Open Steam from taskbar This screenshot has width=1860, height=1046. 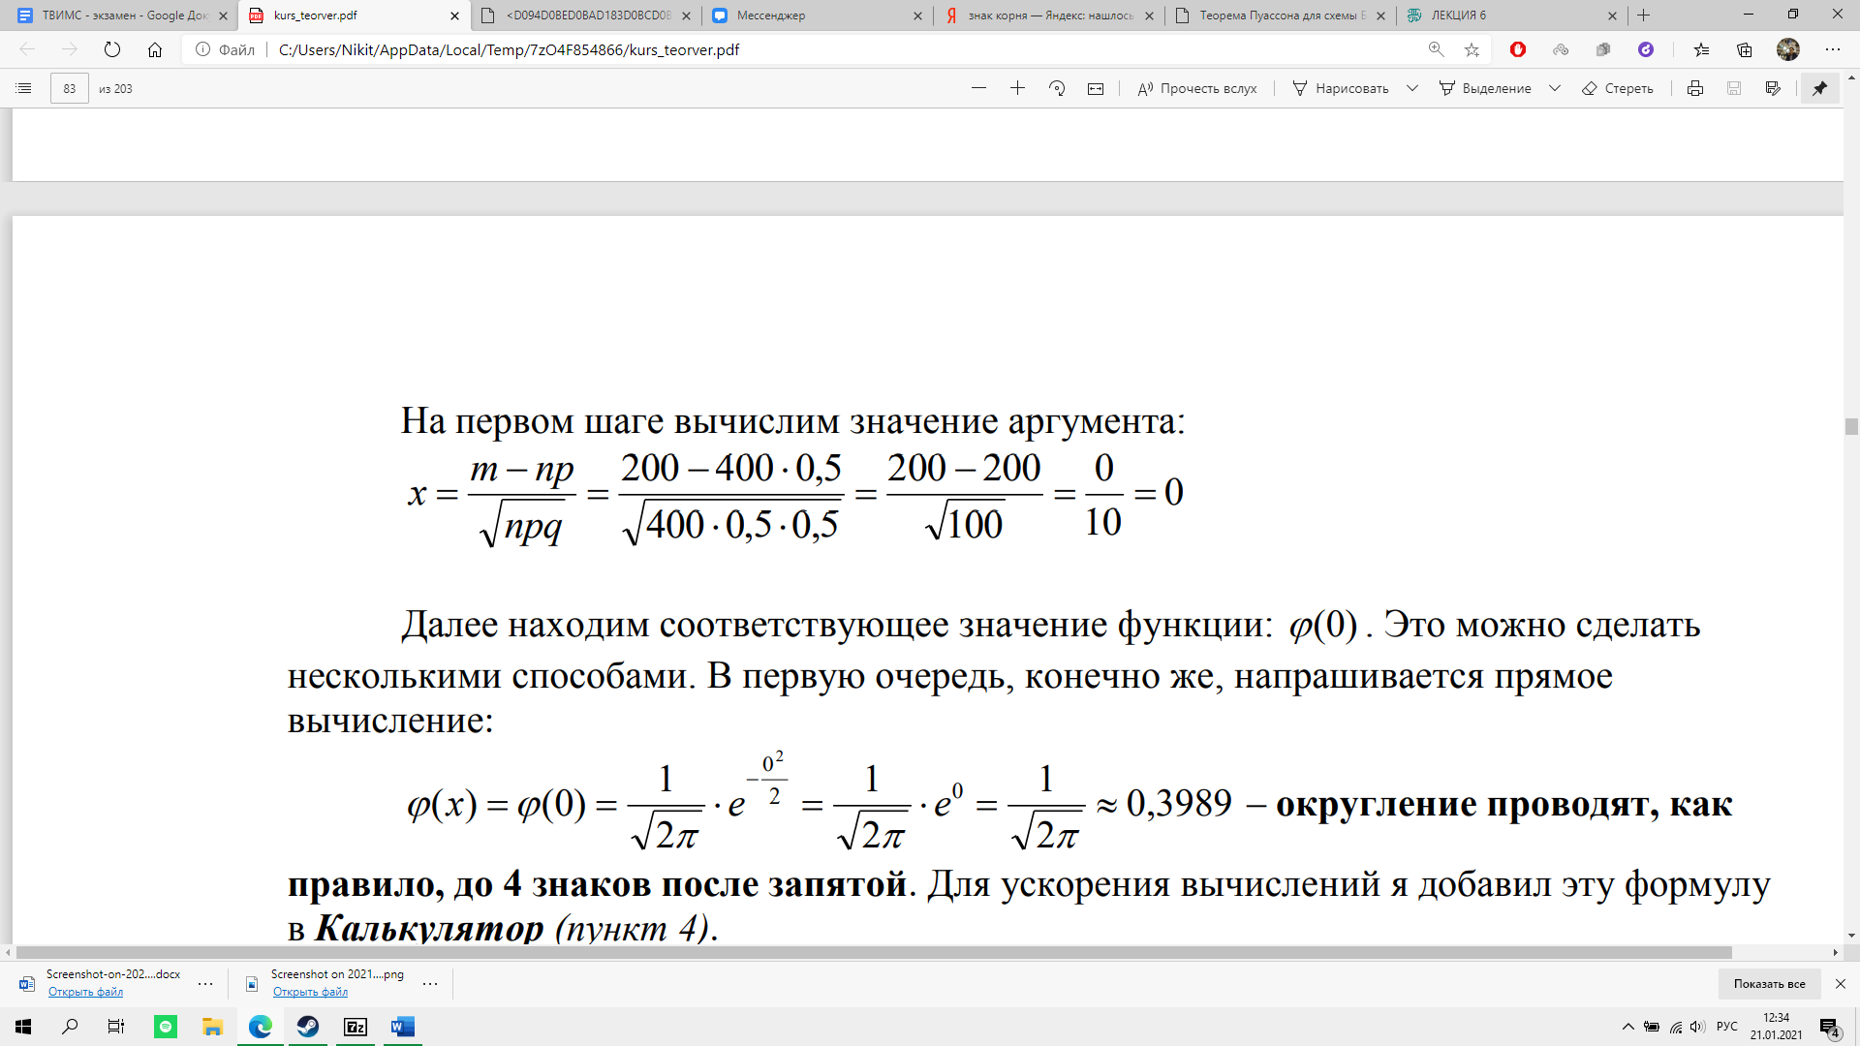[308, 1027]
